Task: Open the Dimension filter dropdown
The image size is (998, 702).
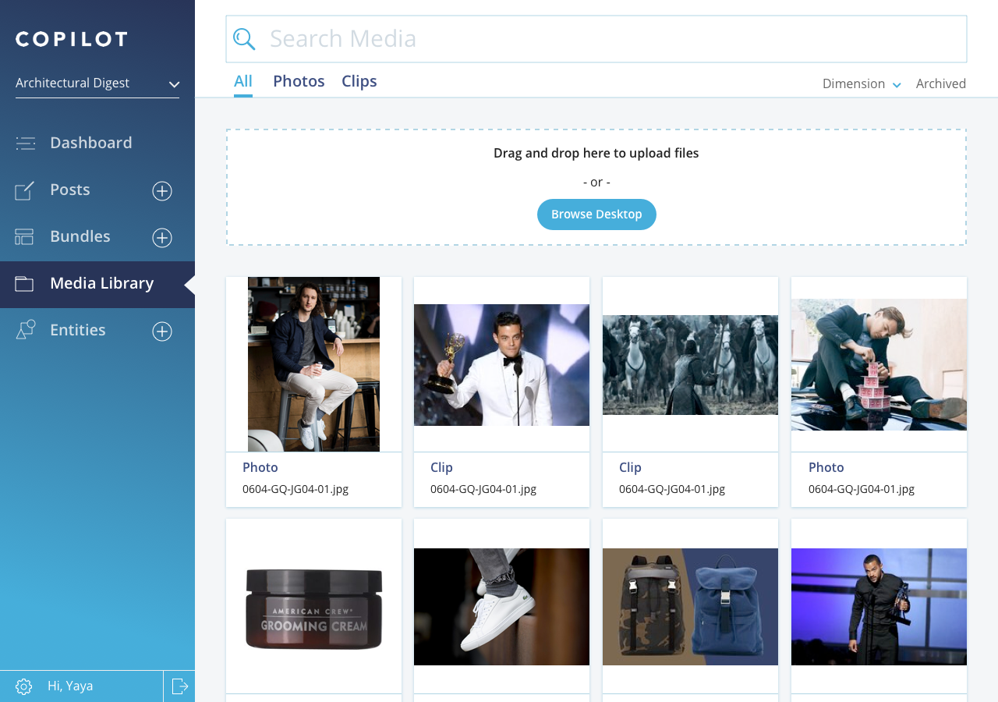Action: [x=862, y=84]
